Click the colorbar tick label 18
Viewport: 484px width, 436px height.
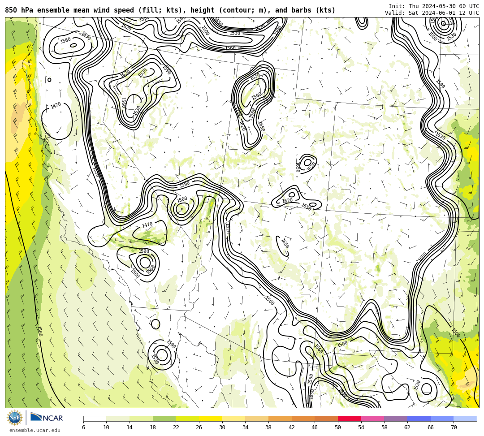tap(153, 427)
